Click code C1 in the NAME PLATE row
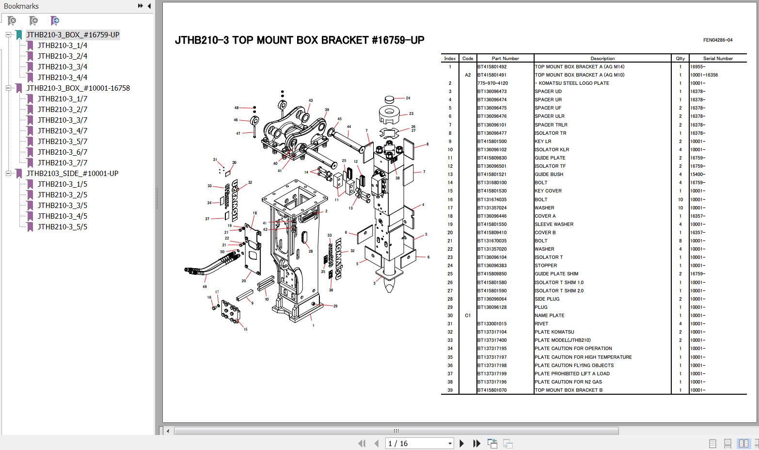This screenshot has width=759, height=450. click(x=468, y=316)
